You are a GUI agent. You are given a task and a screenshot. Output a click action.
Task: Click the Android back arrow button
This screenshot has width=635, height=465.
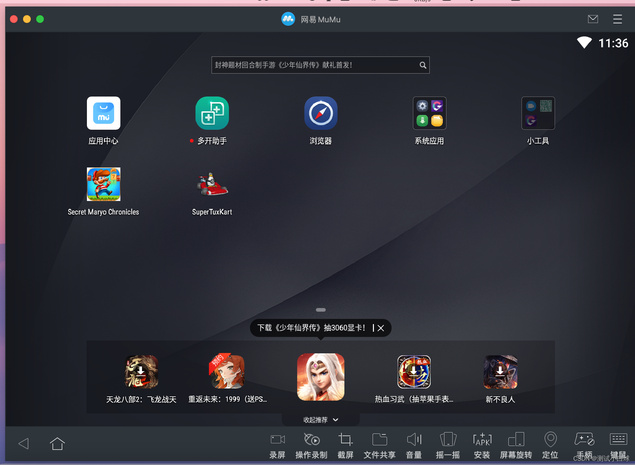(x=24, y=444)
